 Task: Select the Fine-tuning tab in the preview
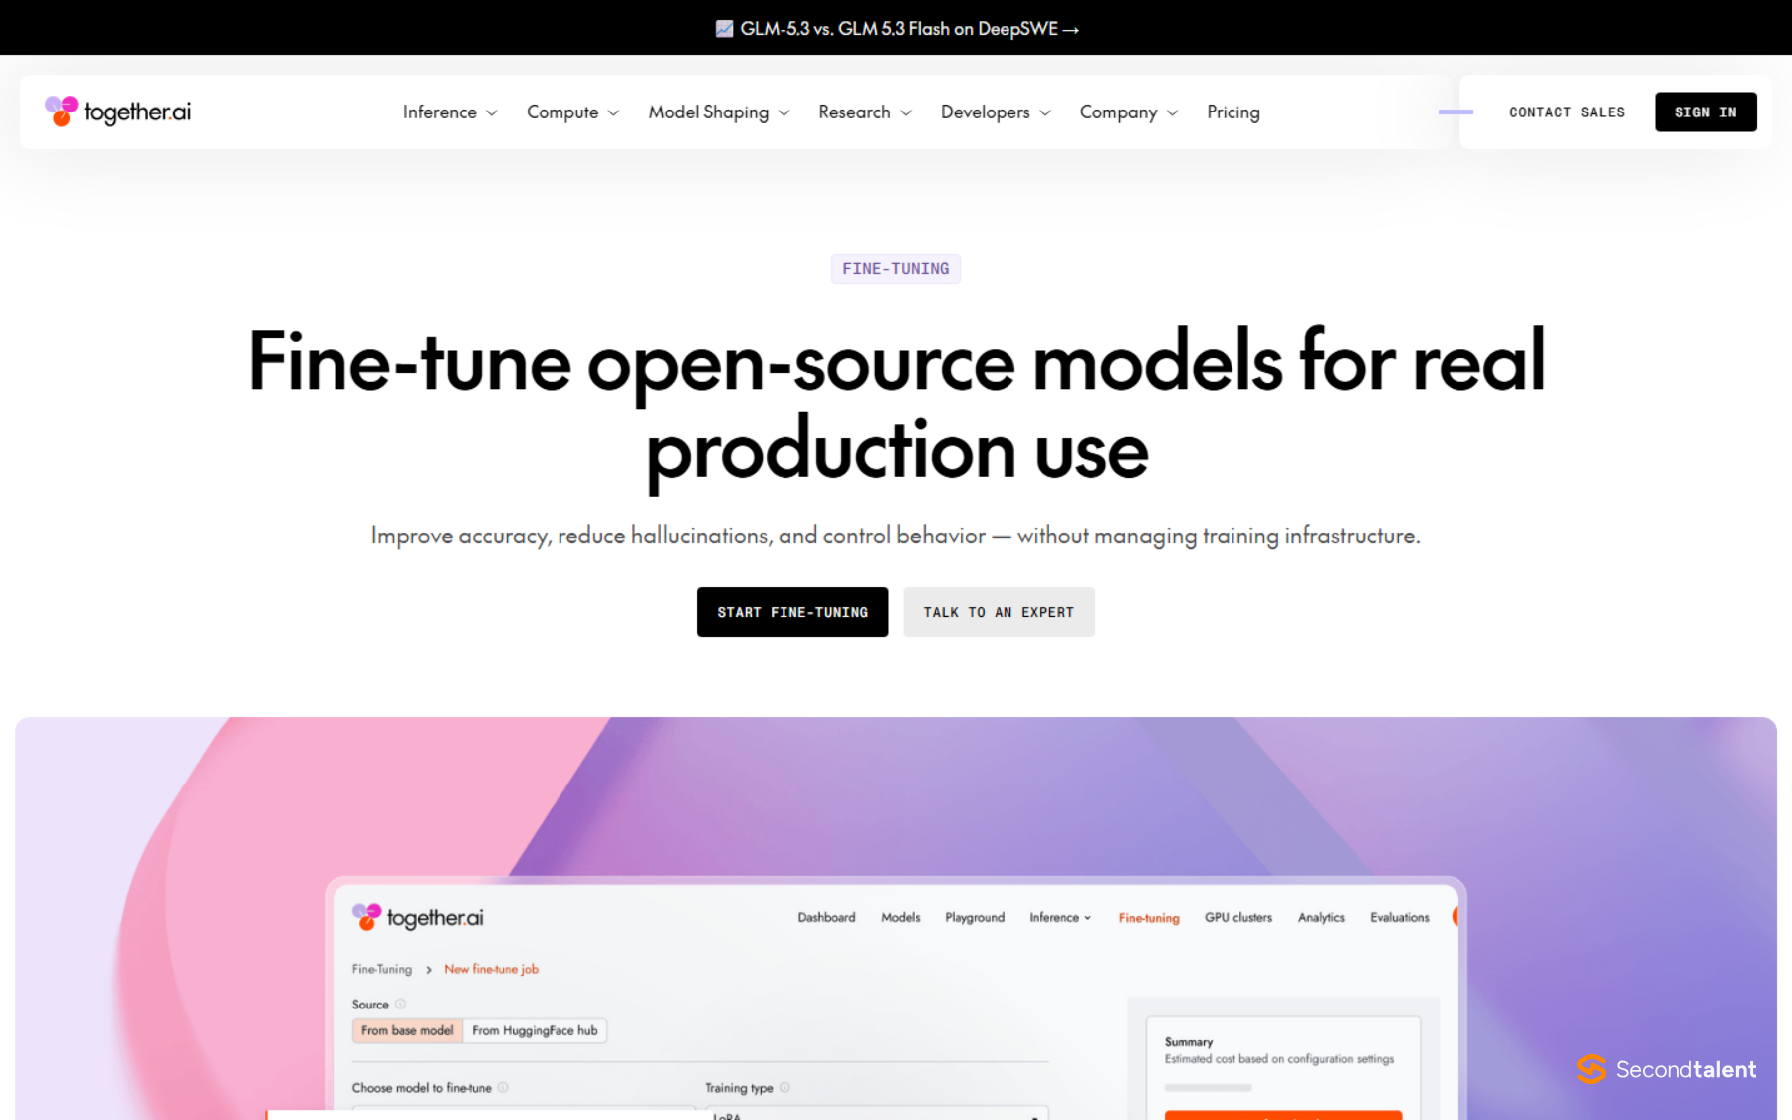point(1149,918)
